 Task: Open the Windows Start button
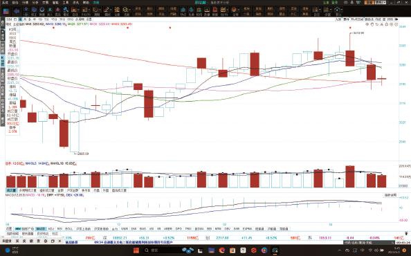[136, 250]
